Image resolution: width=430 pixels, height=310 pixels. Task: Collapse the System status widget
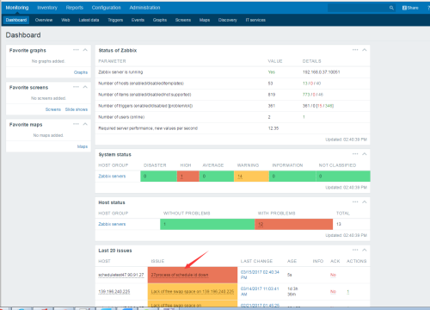click(x=365, y=154)
